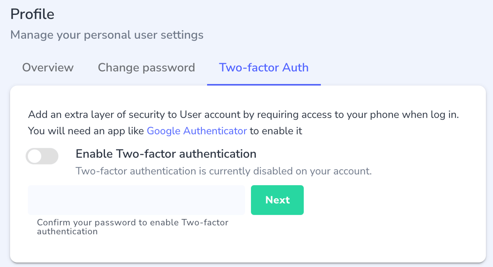This screenshot has height=267, width=493.
Task: Switch off the Two-factor authentication switch
Action: click(42, 156)
